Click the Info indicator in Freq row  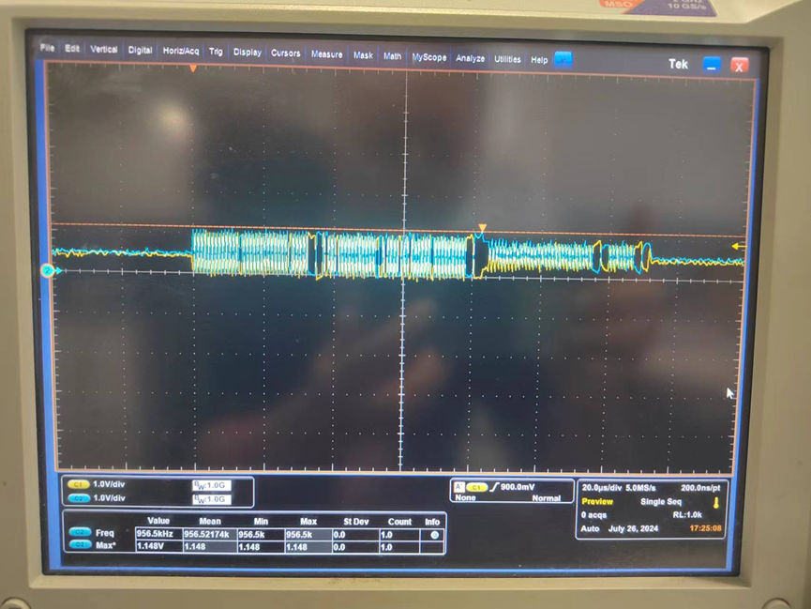coord(434,535)
